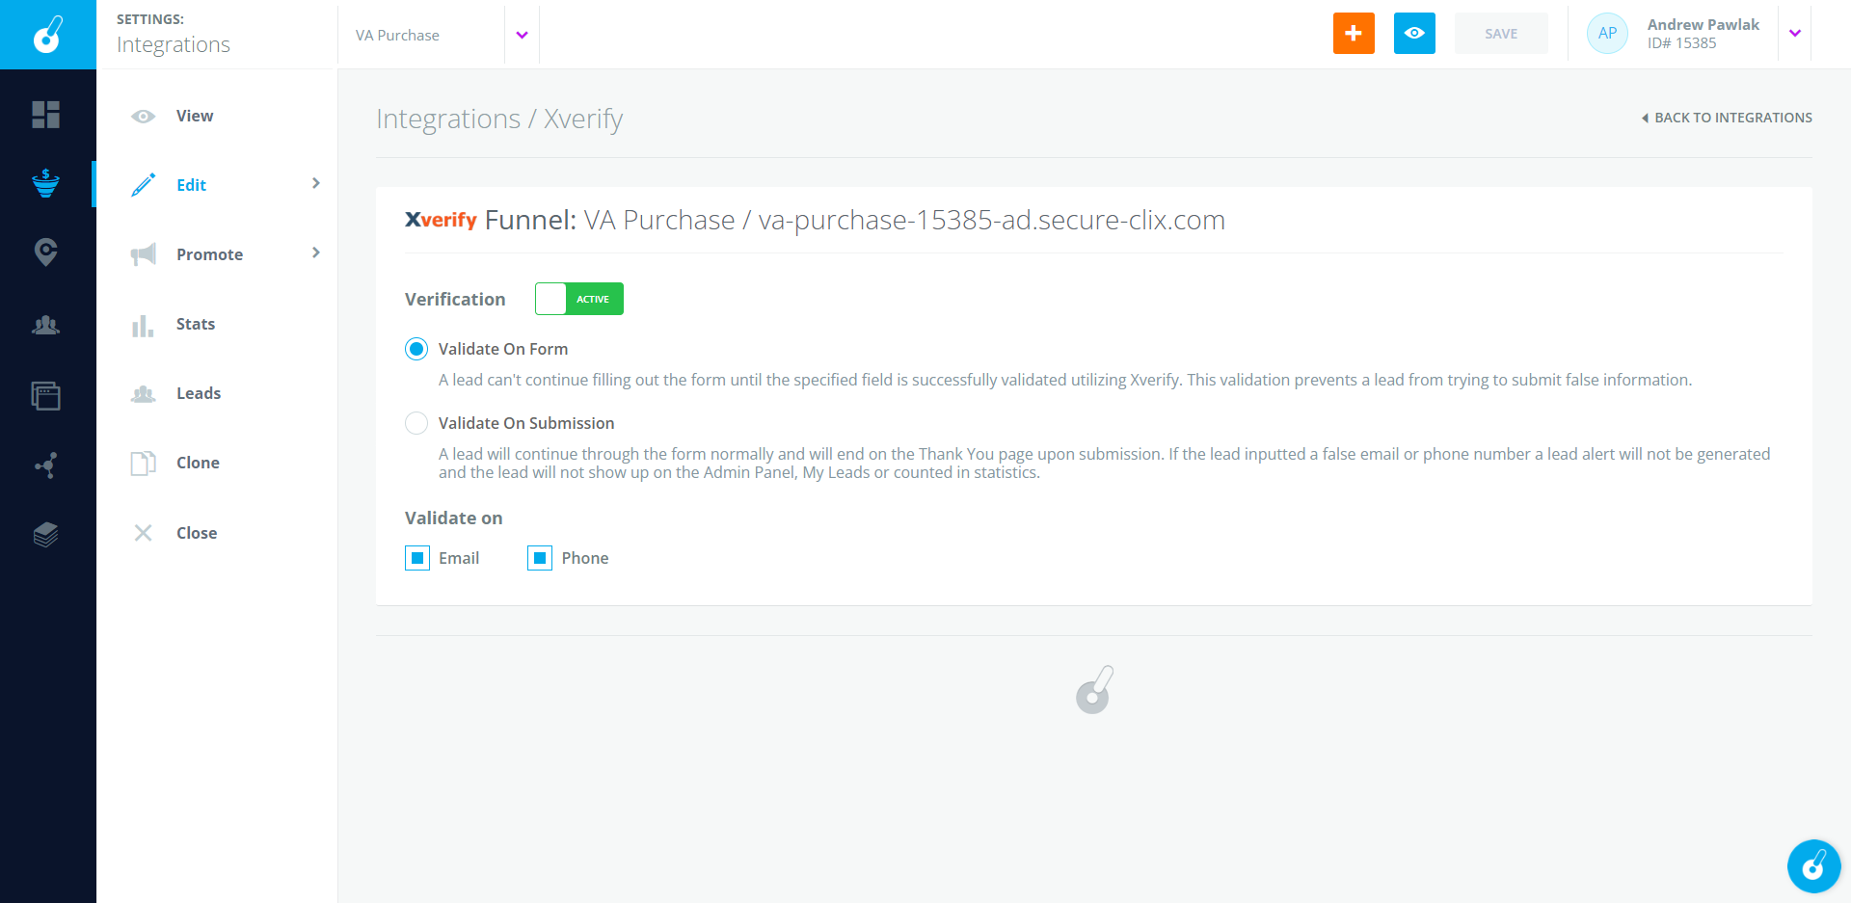Click the Verification section label

[455, 300]
